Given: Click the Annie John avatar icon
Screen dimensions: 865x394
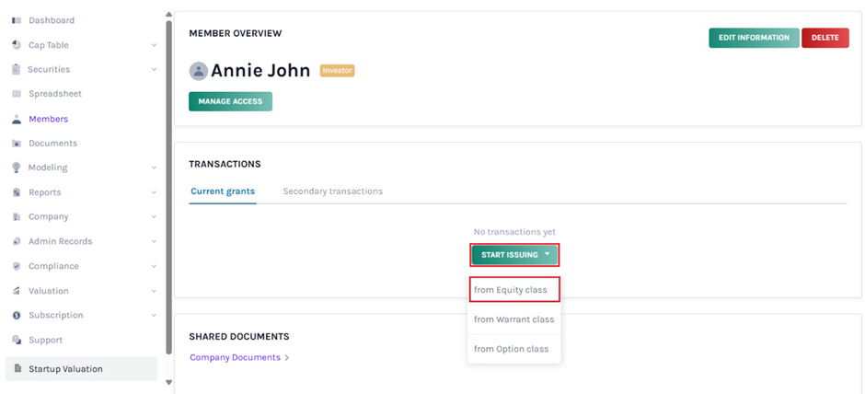Looking at the screenshot, I should pyautogui.click(x=198, y=71).
